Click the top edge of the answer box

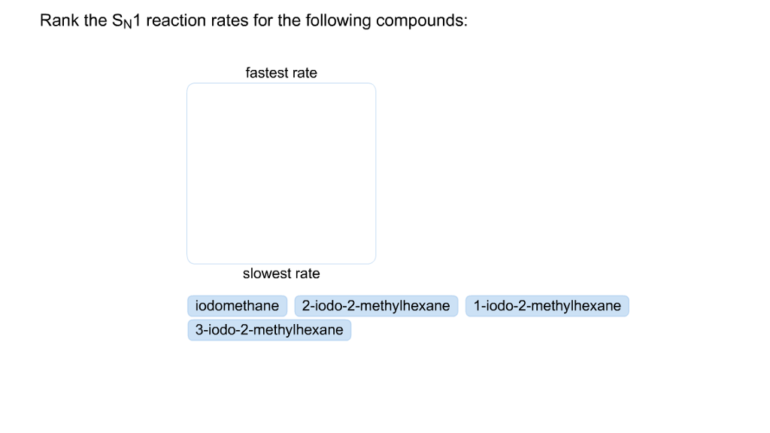point(281,83)
